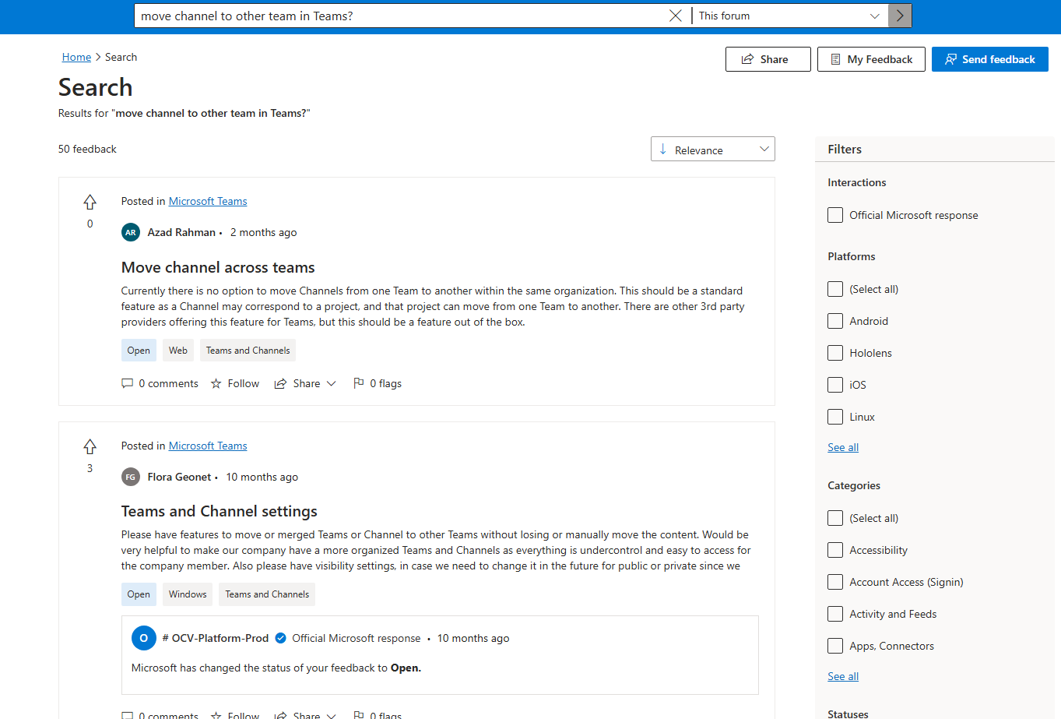Click the Send feedback button

pos(990,59)
